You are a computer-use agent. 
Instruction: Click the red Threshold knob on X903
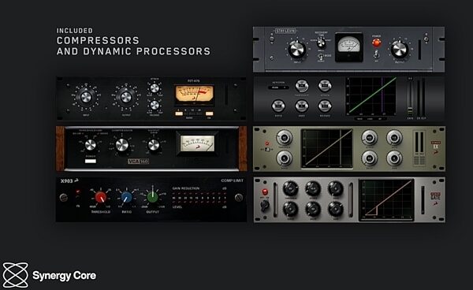tap(101, 198)
